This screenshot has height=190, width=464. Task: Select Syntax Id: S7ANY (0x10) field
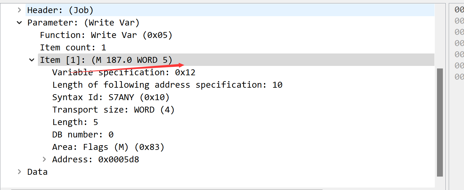pos(111,97)
